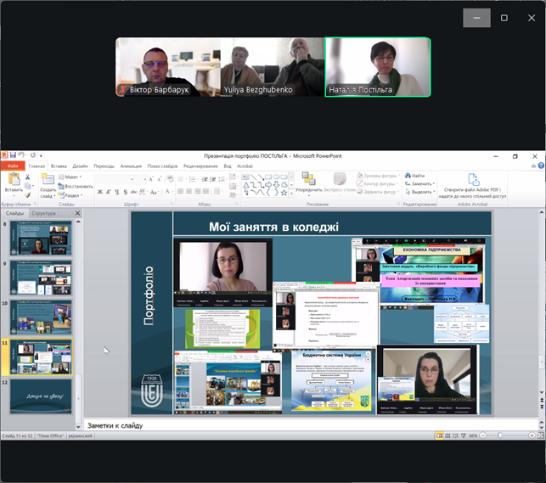Click the Clear formatting eraser icon
Image resolution: width=546 pixels, height=483 pixels.
tap(170, 179)
